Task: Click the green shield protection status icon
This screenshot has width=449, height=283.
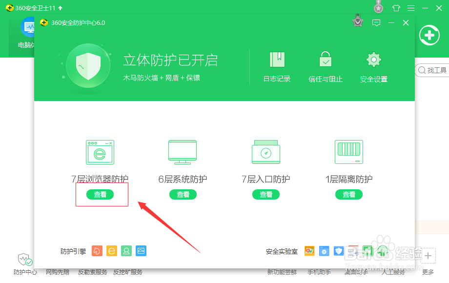Action: point(88,65)
